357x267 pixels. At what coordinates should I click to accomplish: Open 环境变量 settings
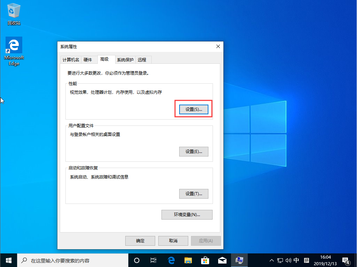(x=187, y=214)
